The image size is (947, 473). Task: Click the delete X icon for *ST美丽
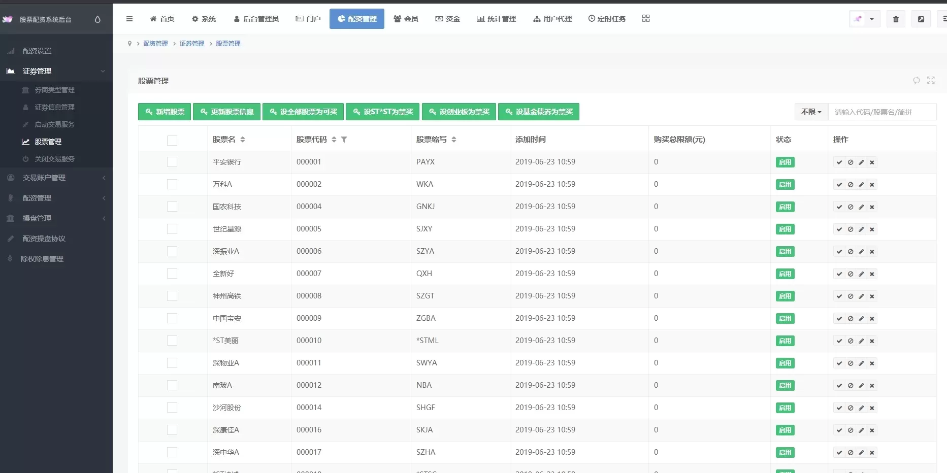[x=872, y=341]
